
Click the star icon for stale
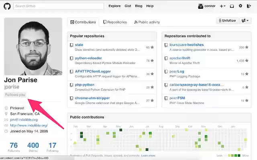click(x=152, y=47)
